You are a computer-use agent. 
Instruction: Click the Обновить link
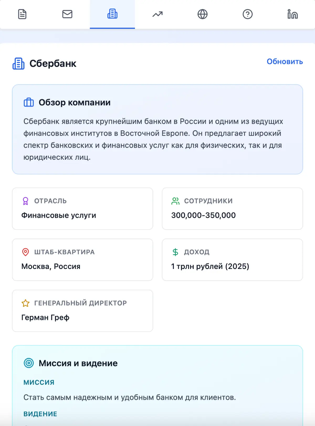pyautogui.click(x=285, y=62)
